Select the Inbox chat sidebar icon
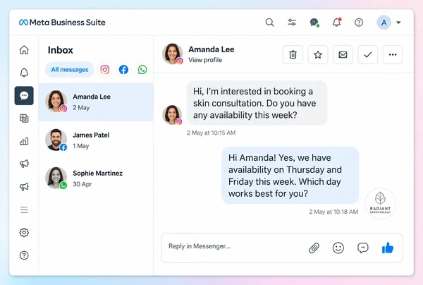The width and height of the screenshot is (423, 285). 24,95
